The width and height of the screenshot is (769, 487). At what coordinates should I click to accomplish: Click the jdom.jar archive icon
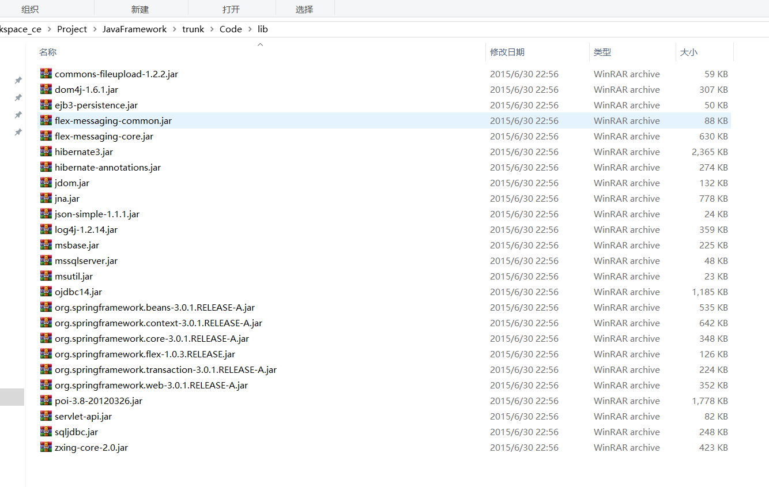[46, 183]
